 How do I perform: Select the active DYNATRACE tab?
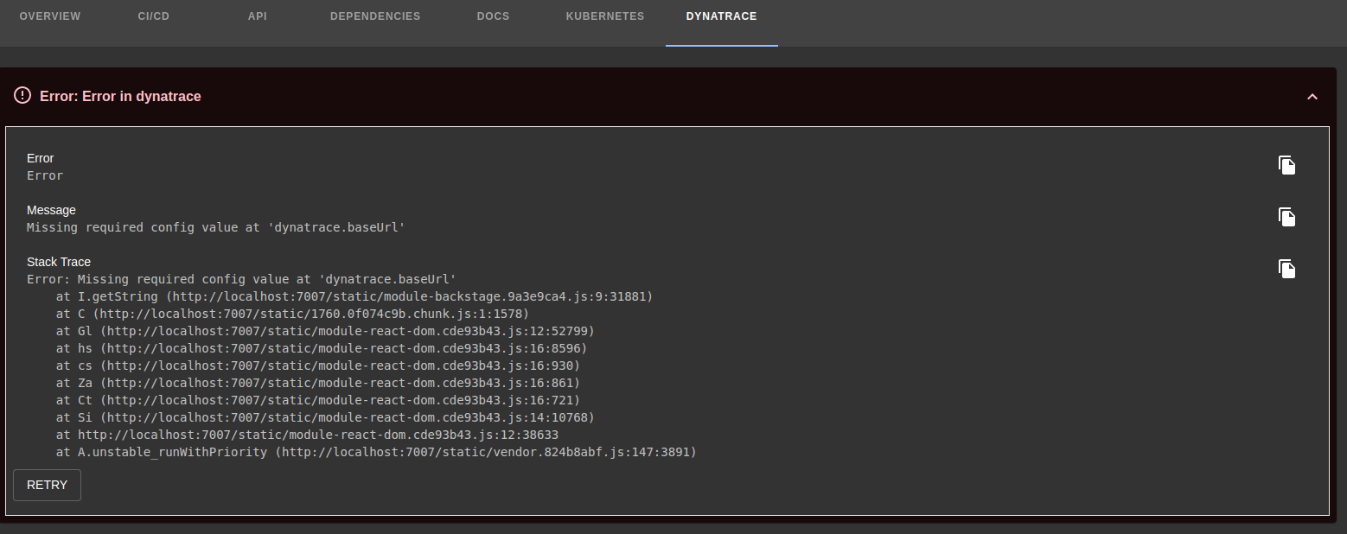click(721, 16)
